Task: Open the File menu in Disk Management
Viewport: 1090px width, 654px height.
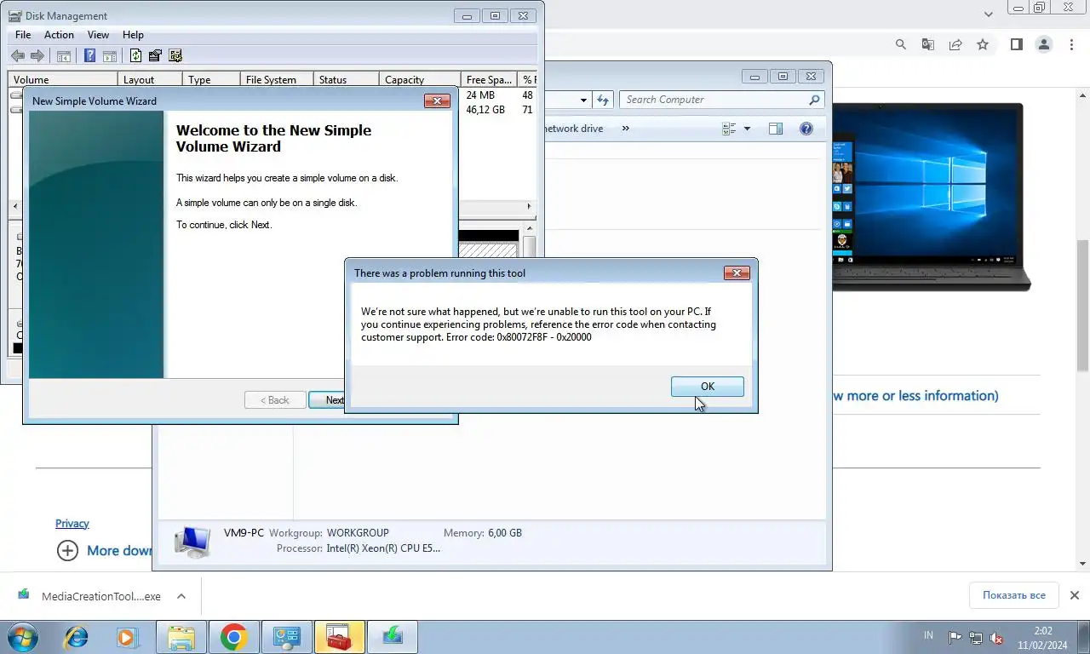Action: pos(23,35)
